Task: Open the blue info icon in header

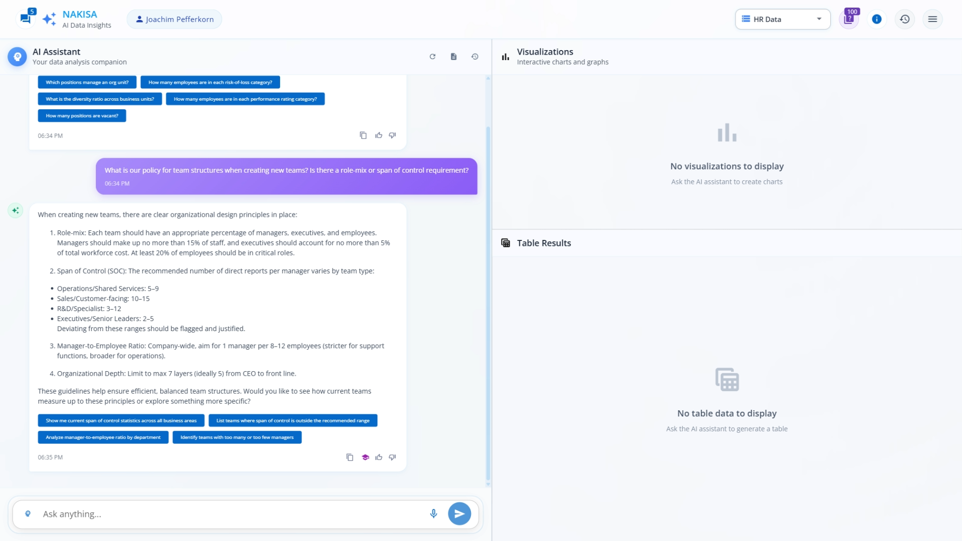Action: (x=876, y=19)
